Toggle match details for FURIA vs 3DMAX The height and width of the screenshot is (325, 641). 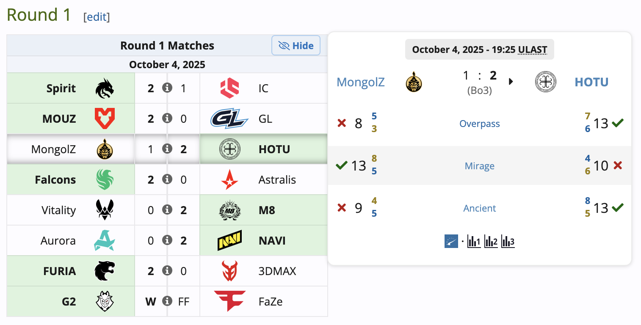pyautogui.click(x=167, y=271)
